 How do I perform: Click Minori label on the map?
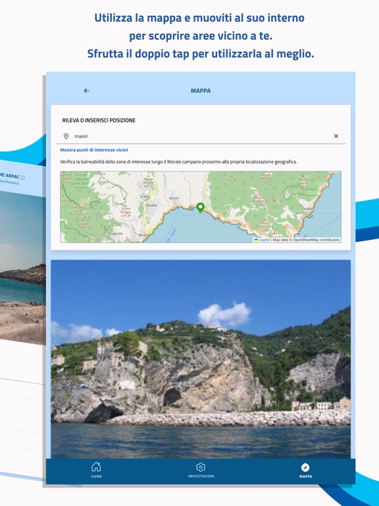click(x=174, y=198)
